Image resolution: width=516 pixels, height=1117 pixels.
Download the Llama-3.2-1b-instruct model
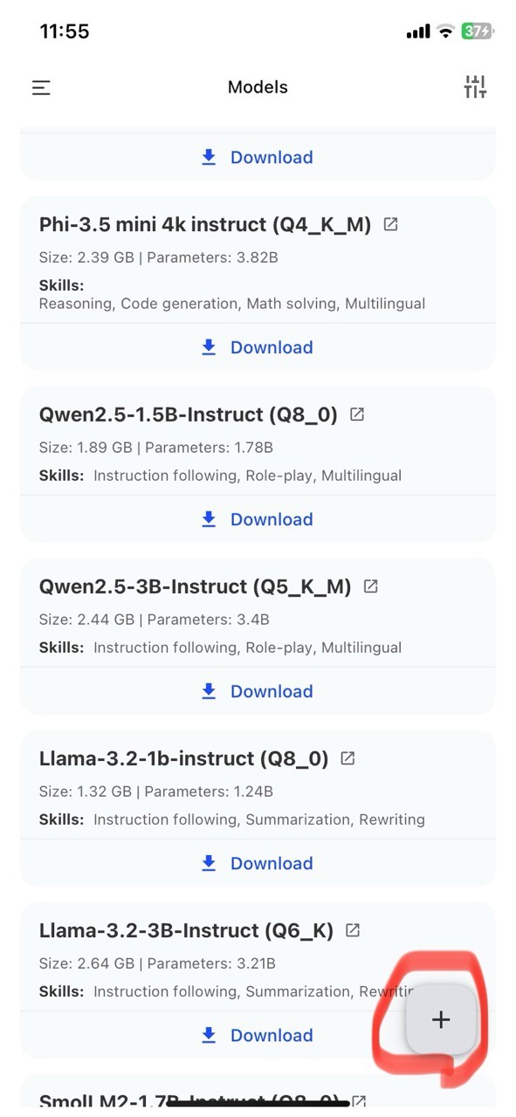258,863
